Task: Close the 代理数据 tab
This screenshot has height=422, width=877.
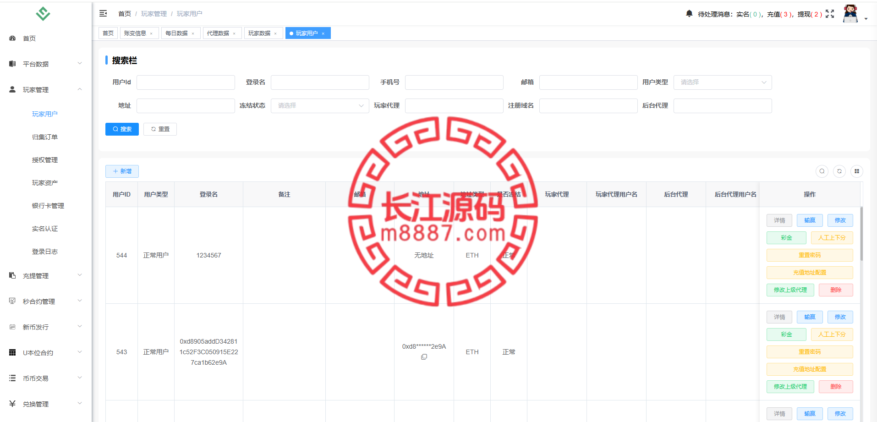Action: click(x=234, y=33)
